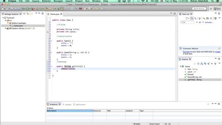Viewport: 222px width, 125px height.
Task: Open the Outline view menu dropdown
Action: click(x=220, y=63)
